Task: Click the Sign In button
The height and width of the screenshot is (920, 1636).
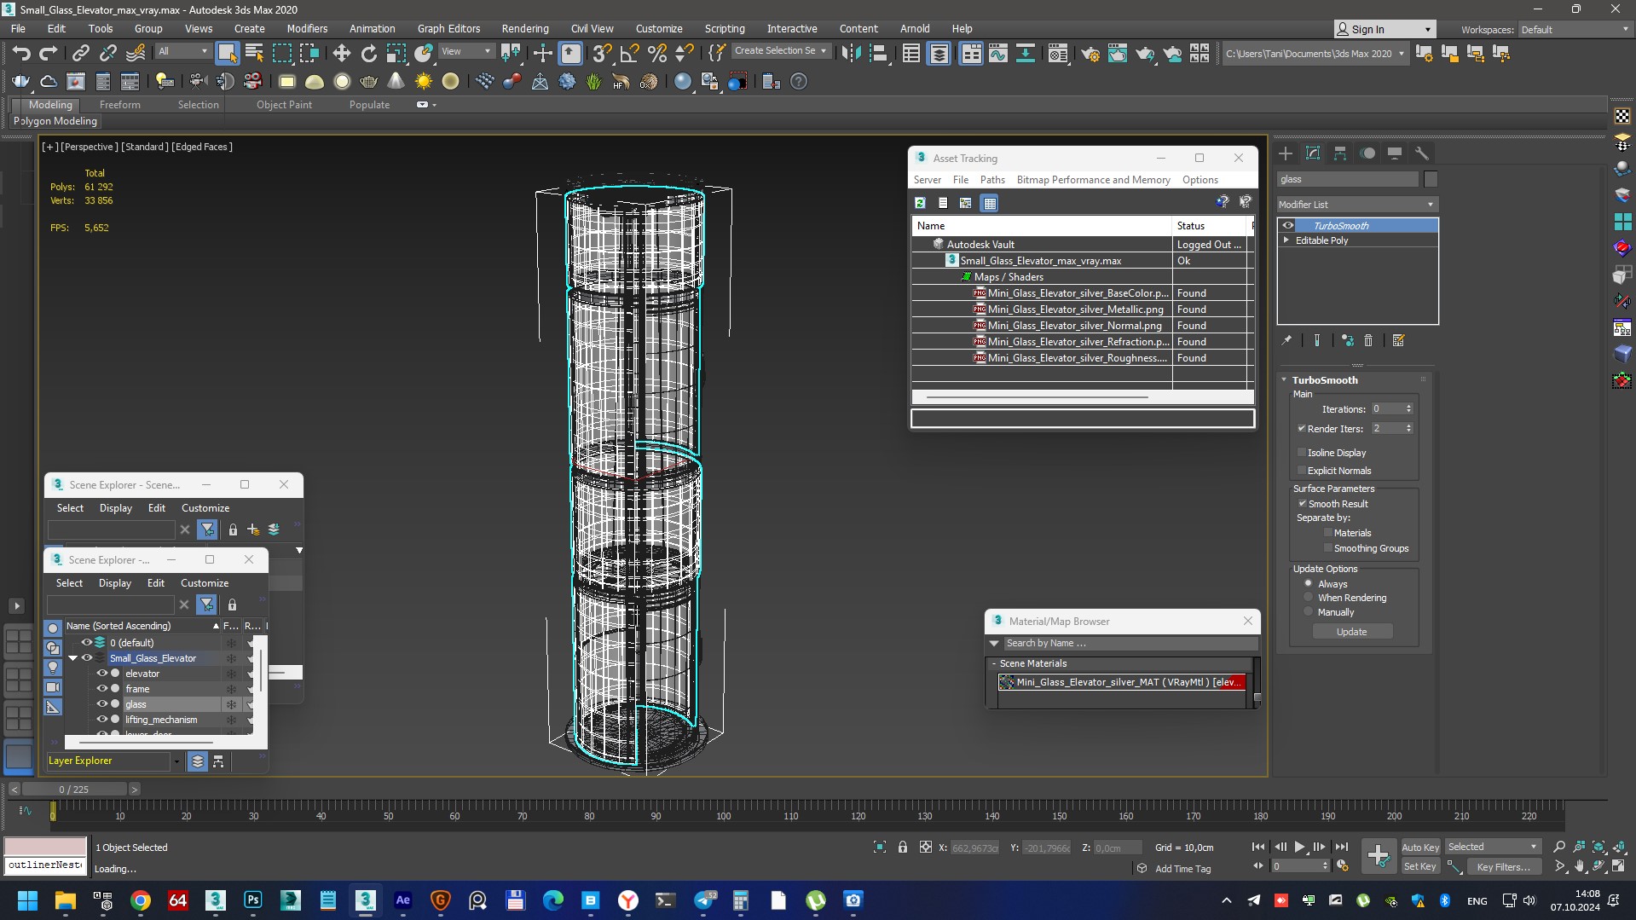Action: coord(1385,29)
